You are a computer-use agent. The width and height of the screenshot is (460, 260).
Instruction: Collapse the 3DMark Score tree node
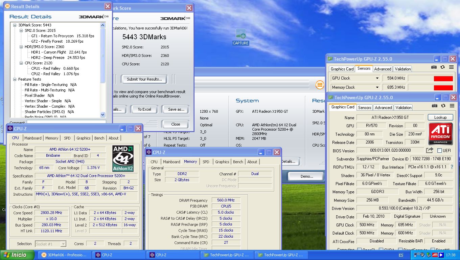pyautogui.click(x=15, y=25)
